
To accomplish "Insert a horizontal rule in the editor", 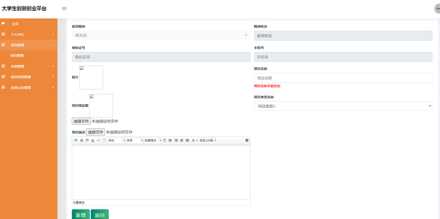I will (99, 140).
